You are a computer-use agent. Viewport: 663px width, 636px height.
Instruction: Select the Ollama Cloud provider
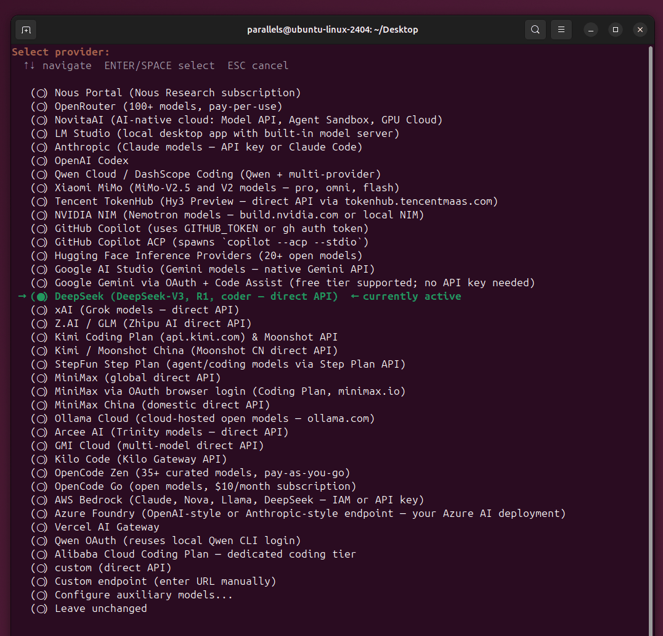pos(203,418)
